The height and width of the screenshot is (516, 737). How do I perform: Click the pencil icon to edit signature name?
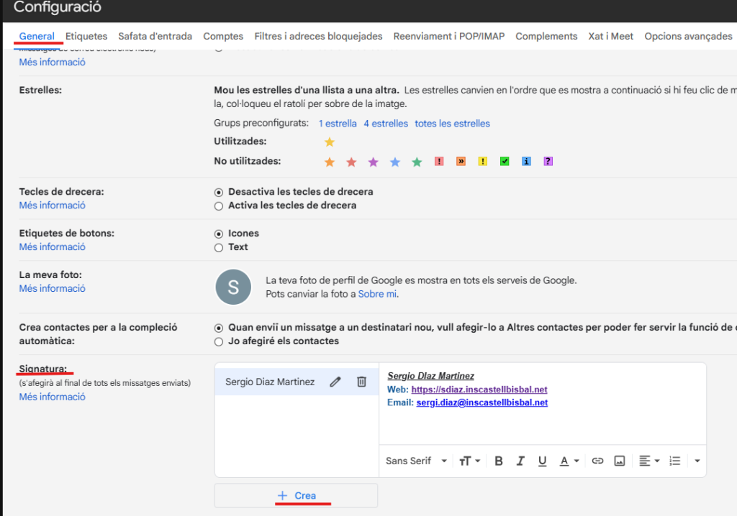pyautogui.click(x=335, y=382)
